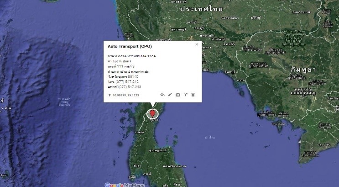Delete the feature with trash icon

(x=193, y=95)
